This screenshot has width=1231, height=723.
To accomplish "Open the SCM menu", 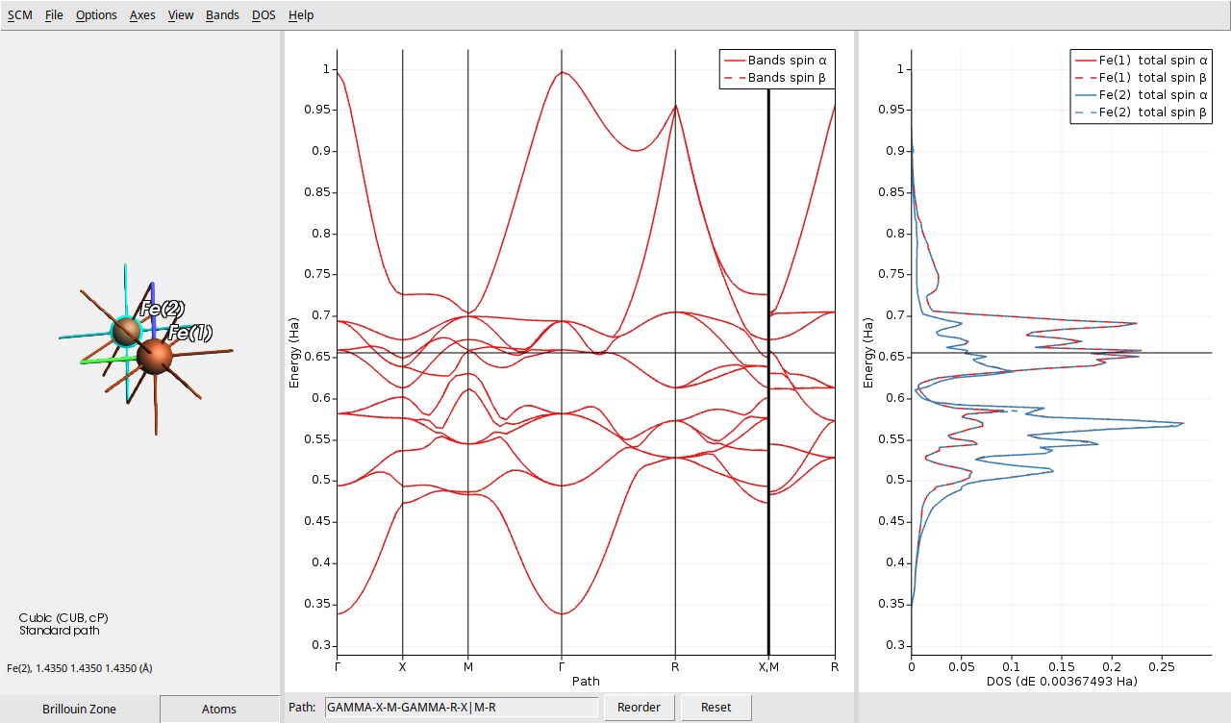I will point(18,14).
